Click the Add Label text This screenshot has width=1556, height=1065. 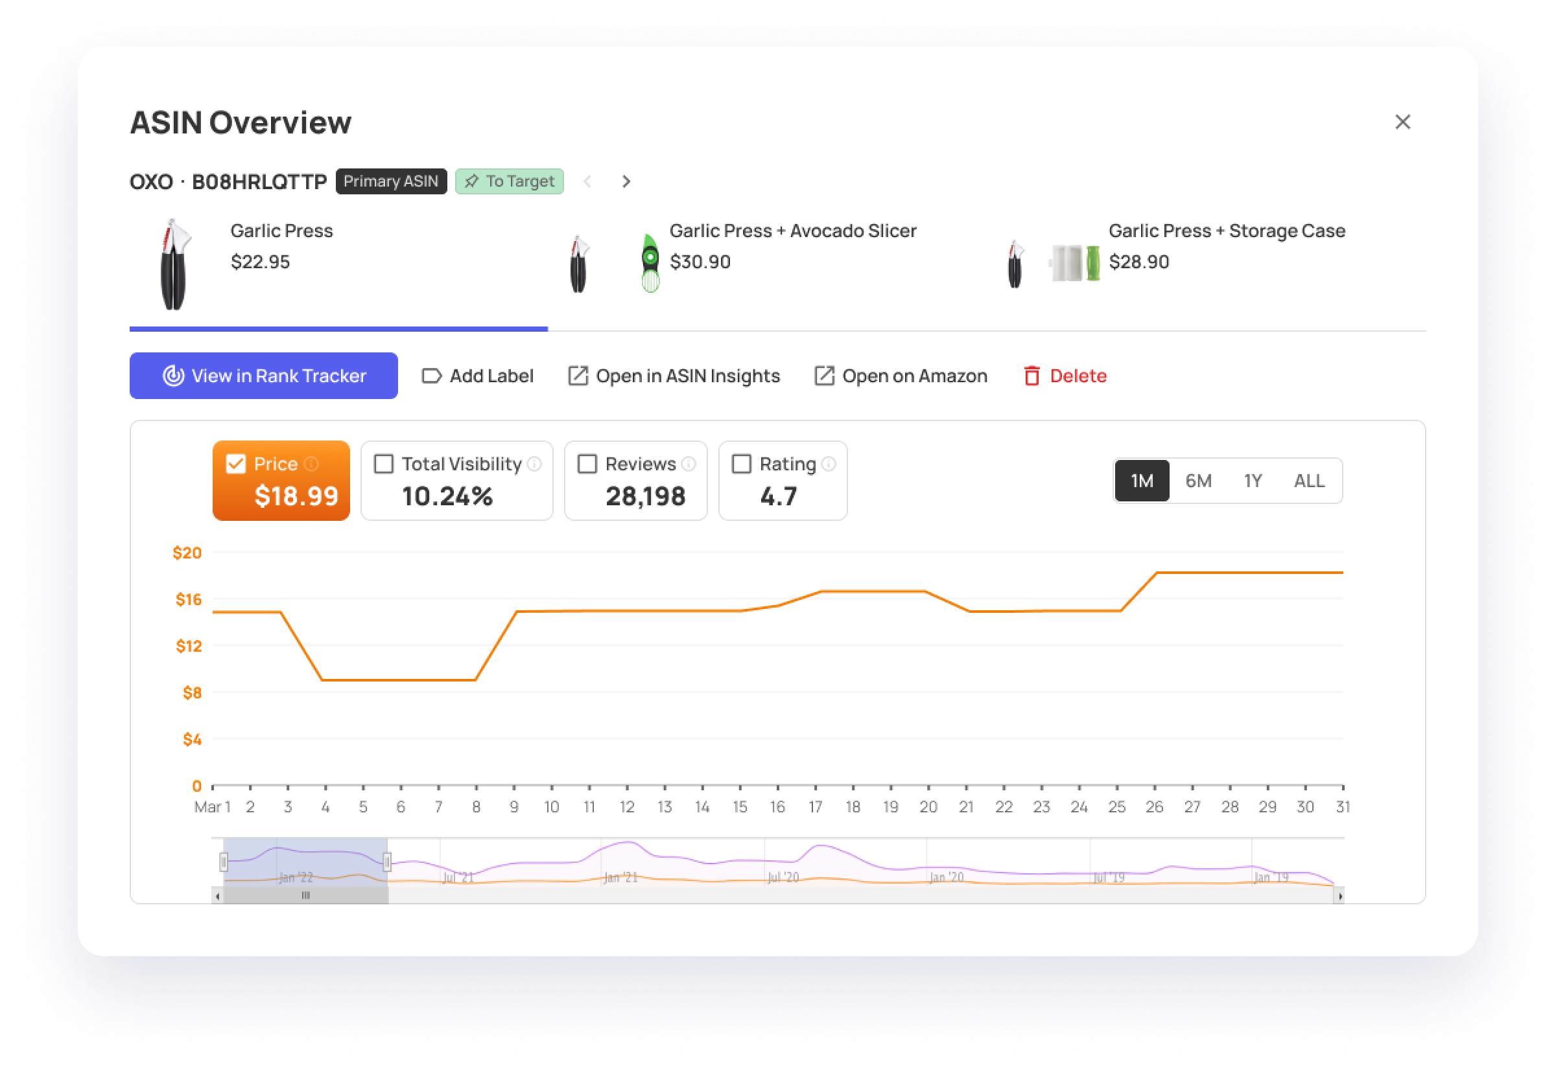click(491, 376)
